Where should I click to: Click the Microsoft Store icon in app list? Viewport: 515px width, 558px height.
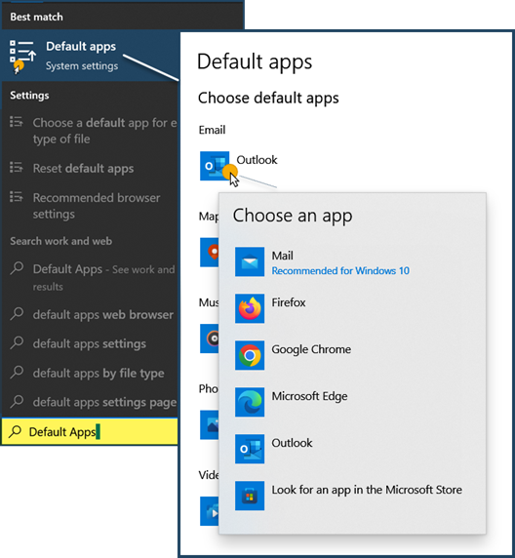tap(250, 496)
